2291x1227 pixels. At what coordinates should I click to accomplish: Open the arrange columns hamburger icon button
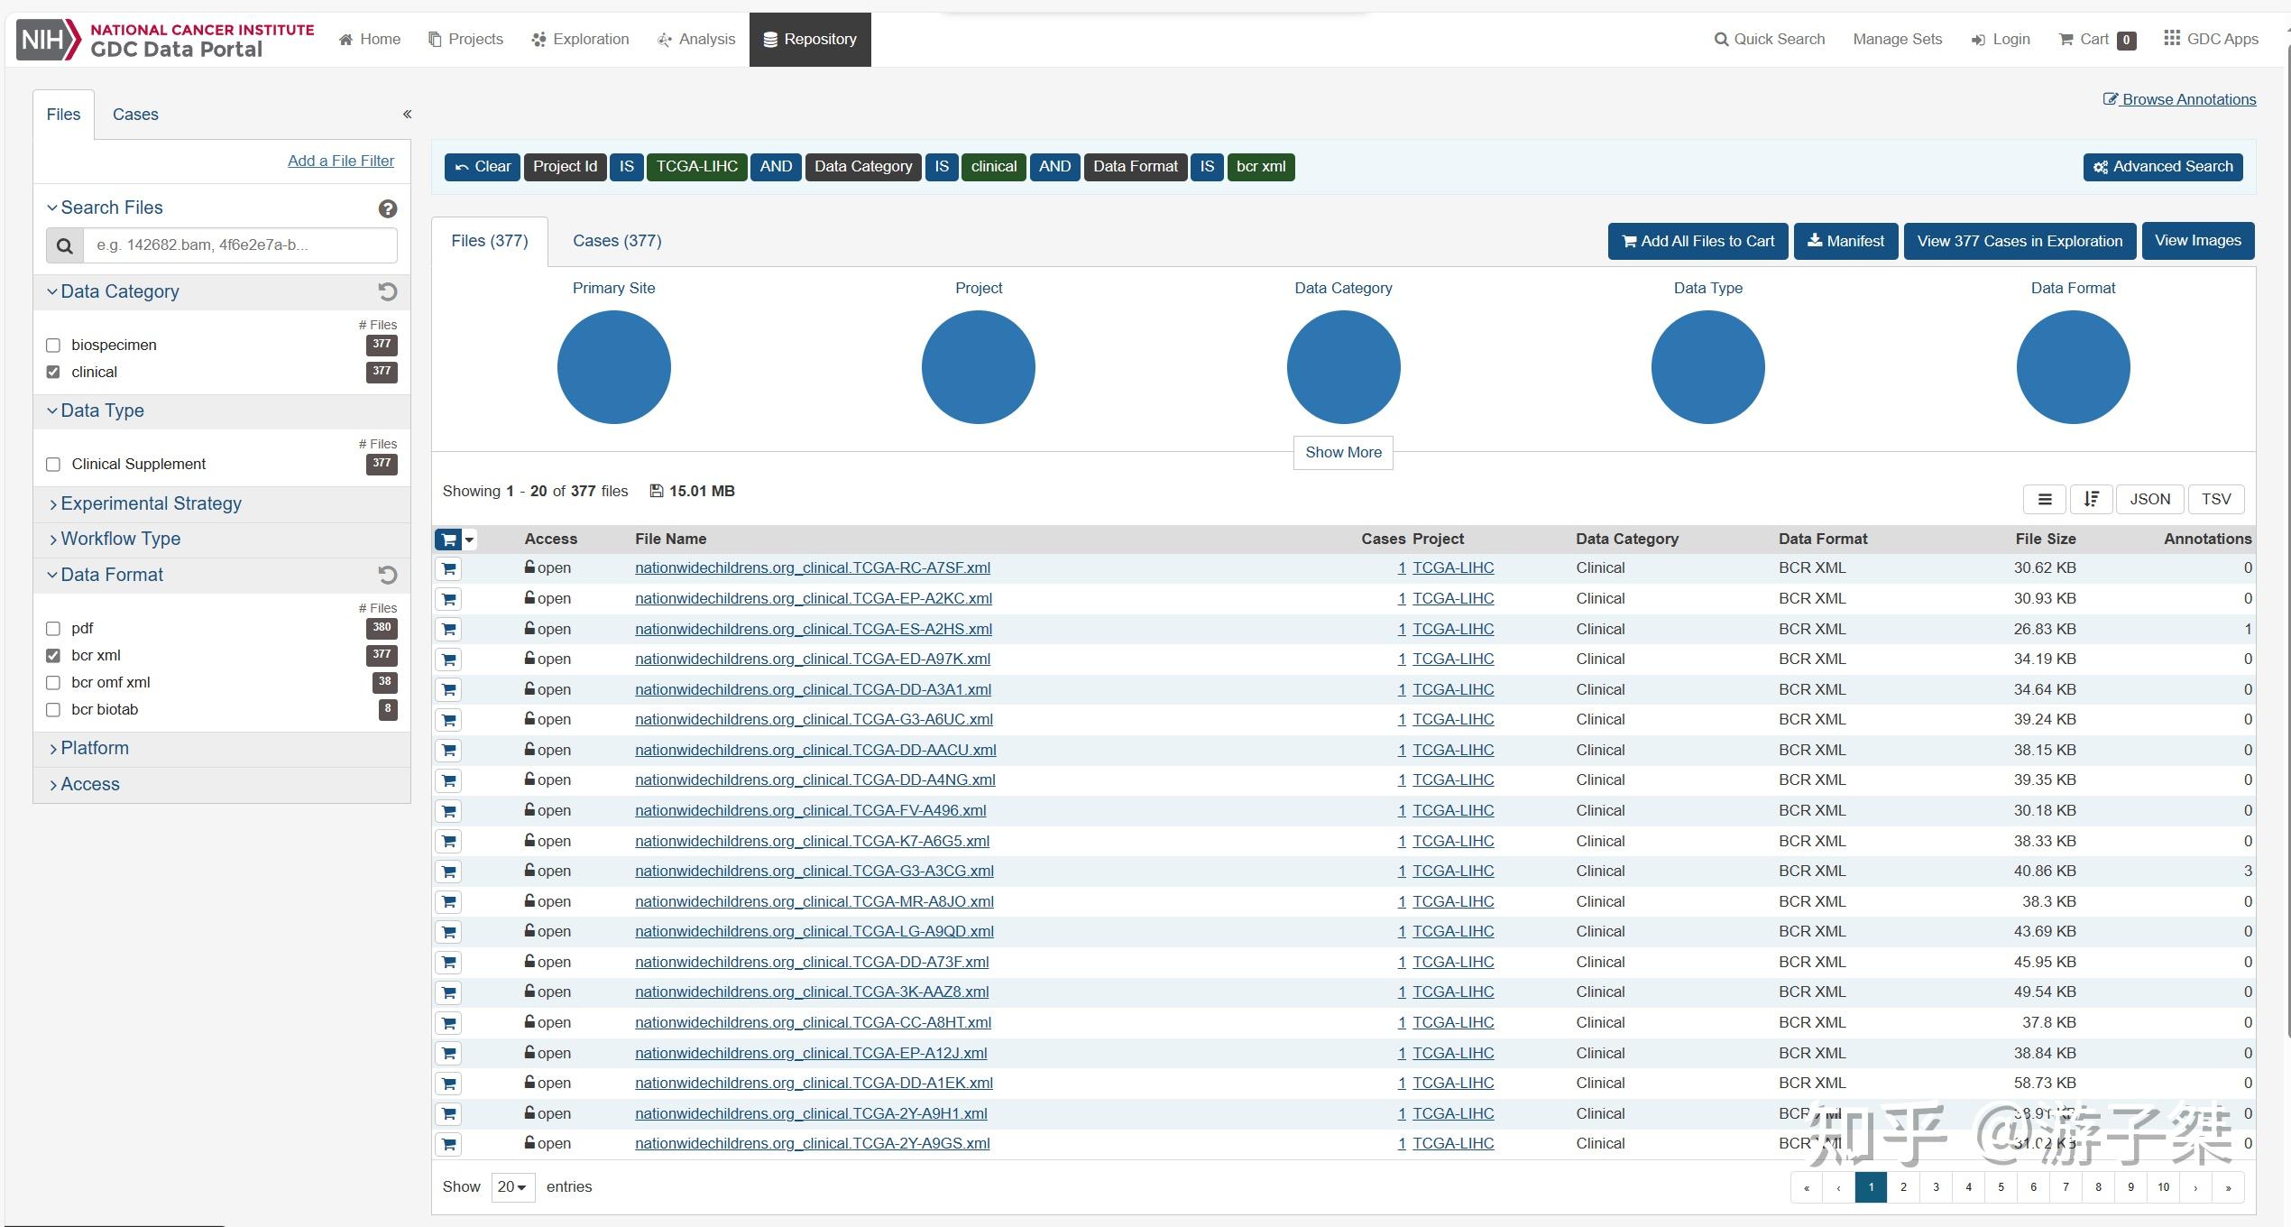point(2045,499)
